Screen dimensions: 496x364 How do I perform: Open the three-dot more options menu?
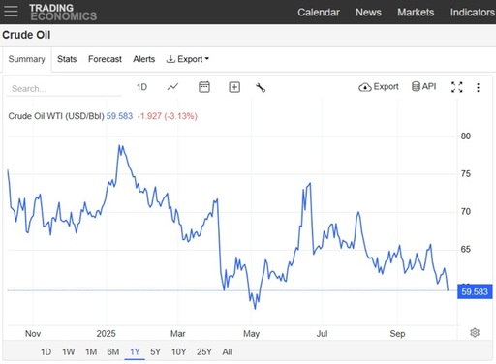[479, 87]
